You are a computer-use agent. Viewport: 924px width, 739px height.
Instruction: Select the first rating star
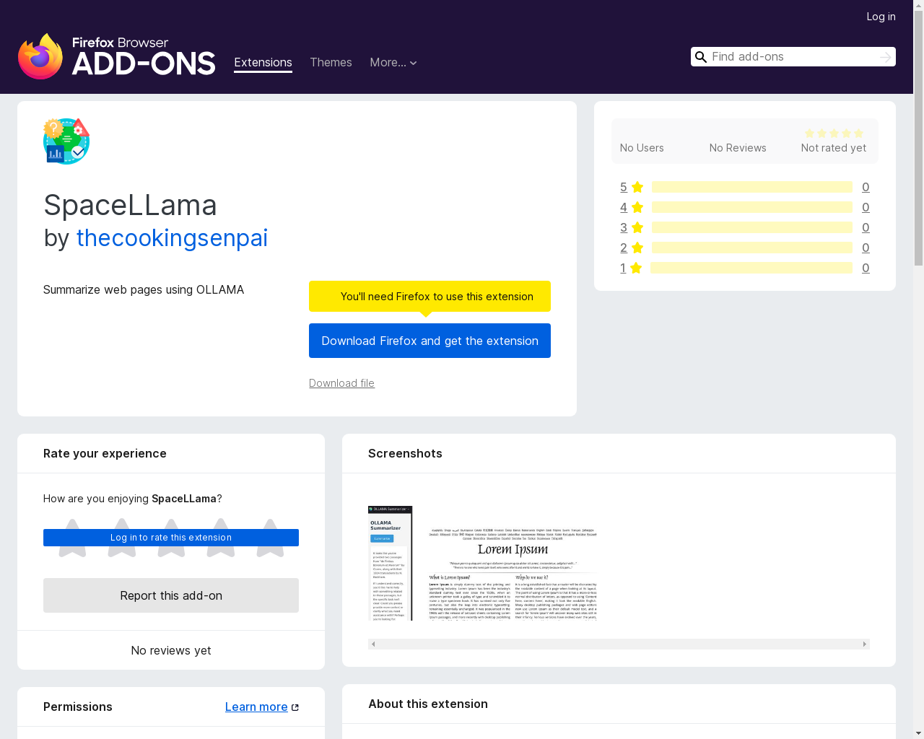(72, 538)
